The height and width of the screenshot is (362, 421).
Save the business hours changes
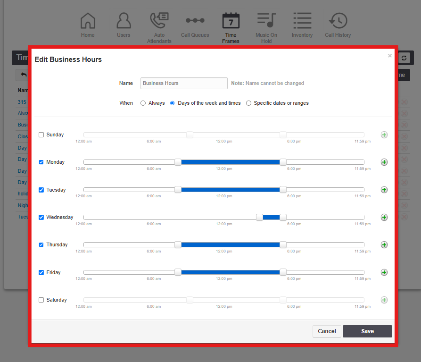coord(367,331)
